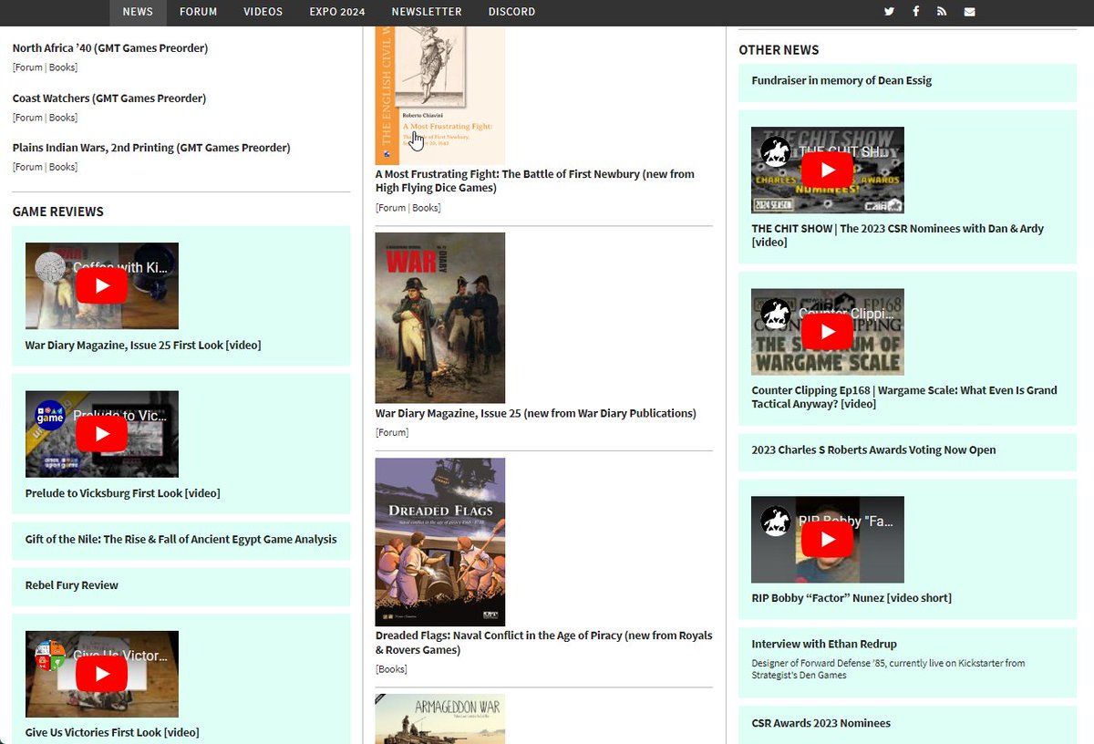Click the Dreaded Flags box cover image
1094x744 pixels.
point(439,542)
